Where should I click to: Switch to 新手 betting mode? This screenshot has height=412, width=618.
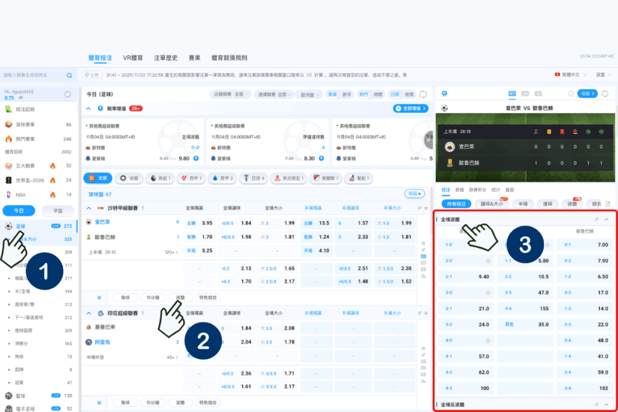347,94
